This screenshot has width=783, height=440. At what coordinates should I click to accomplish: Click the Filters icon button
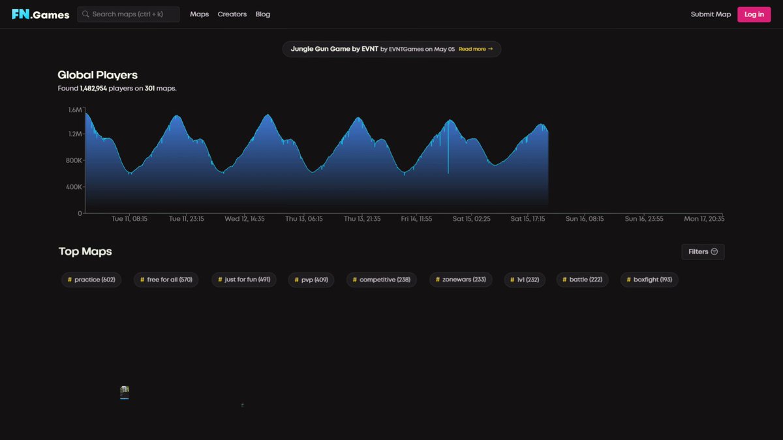pos(714,252)
